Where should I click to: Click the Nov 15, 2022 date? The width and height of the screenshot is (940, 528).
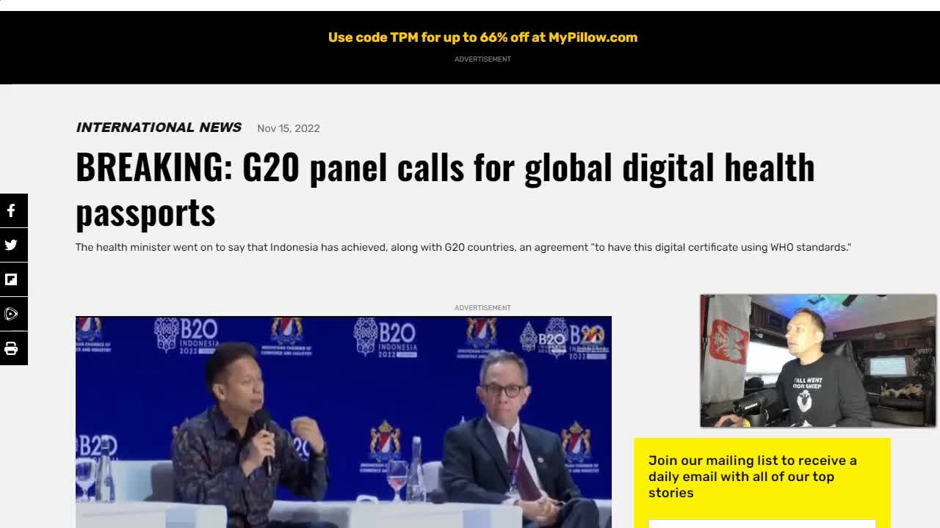pyautogui.click(x=289, y=128)
